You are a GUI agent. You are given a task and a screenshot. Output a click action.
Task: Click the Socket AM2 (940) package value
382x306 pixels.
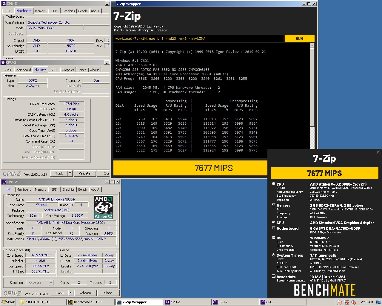[x=57, y=210]
